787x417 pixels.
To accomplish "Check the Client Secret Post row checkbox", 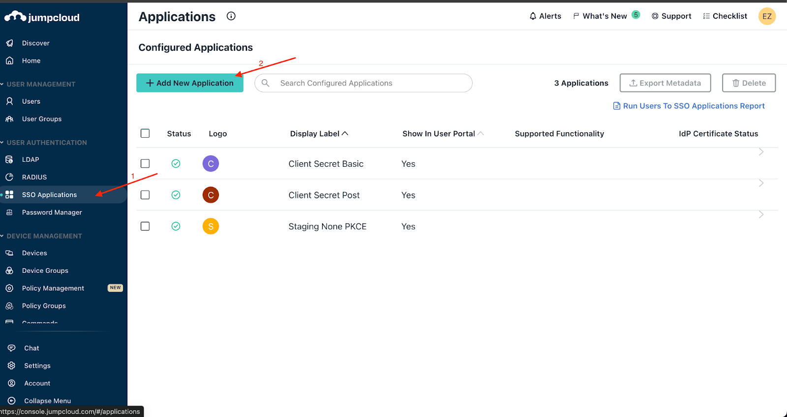I will (145, 195).
